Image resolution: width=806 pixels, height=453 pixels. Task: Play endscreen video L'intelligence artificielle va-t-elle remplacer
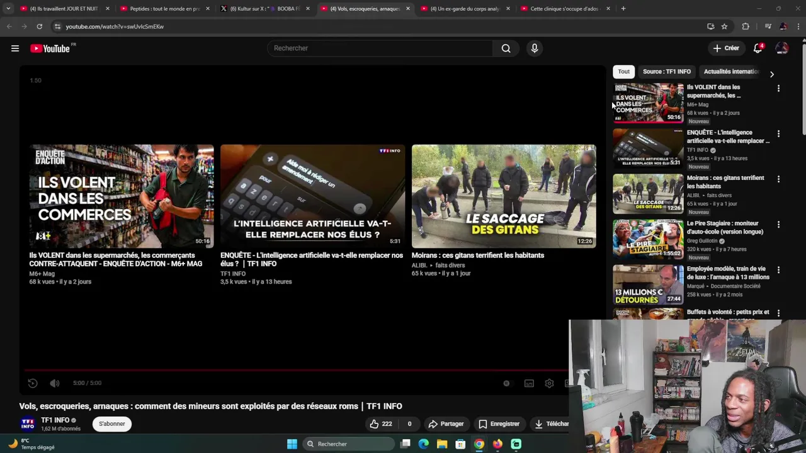point(312,196)
